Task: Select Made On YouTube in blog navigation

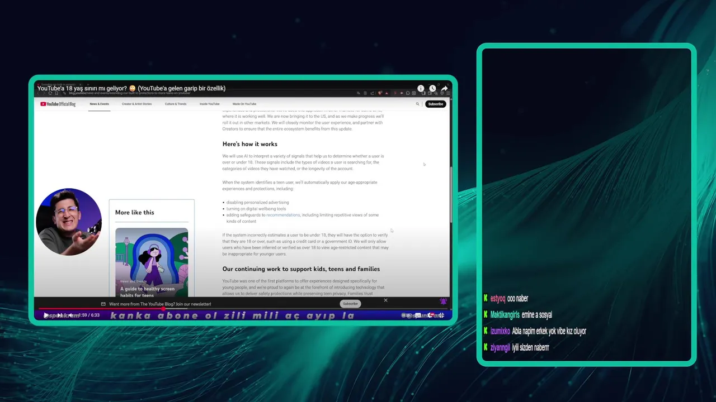Action: [x=244, y=104]
